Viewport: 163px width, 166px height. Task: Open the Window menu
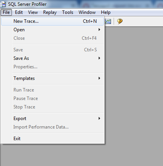87,12
